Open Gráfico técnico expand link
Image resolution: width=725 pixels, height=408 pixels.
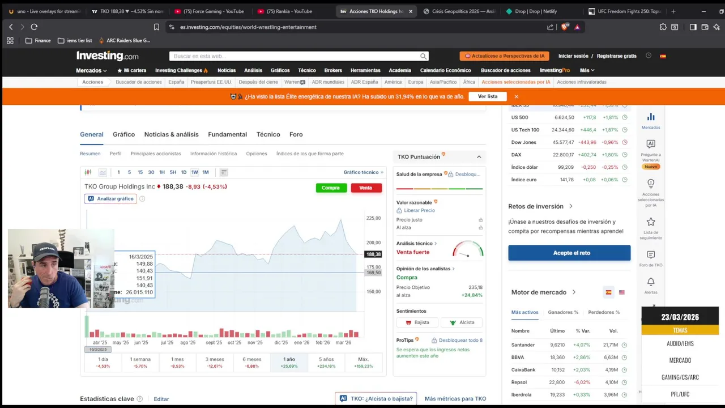pyautogui.click(x=363, y=172)
